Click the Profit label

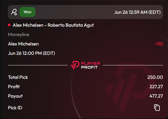pyautogui.click(x=14, y=87)
